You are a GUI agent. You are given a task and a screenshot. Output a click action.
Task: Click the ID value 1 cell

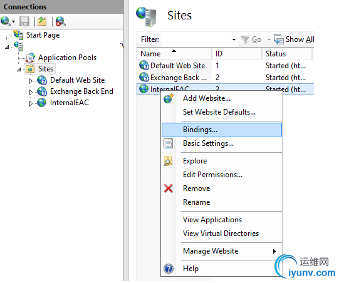217,66
